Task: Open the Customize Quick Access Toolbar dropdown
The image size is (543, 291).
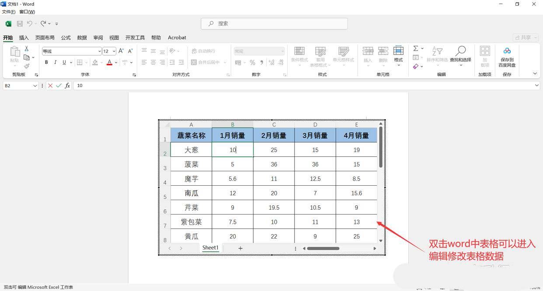Action: tap(57, 24)
